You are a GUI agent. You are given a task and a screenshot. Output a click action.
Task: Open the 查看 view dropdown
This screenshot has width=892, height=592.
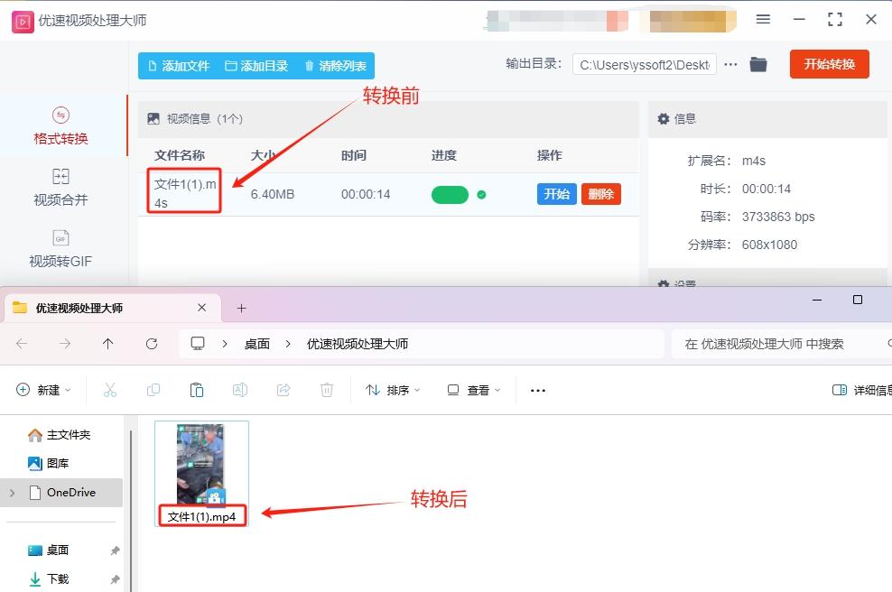click(473, 389)
